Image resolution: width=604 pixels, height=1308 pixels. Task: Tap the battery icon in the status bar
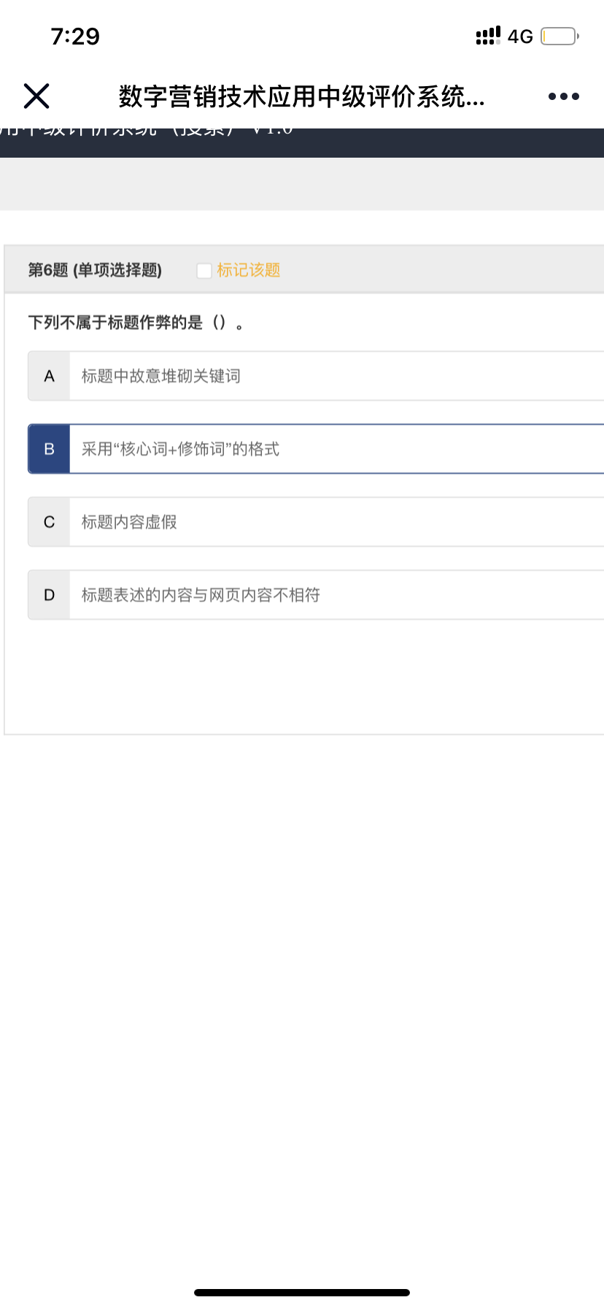coord(559,36)
